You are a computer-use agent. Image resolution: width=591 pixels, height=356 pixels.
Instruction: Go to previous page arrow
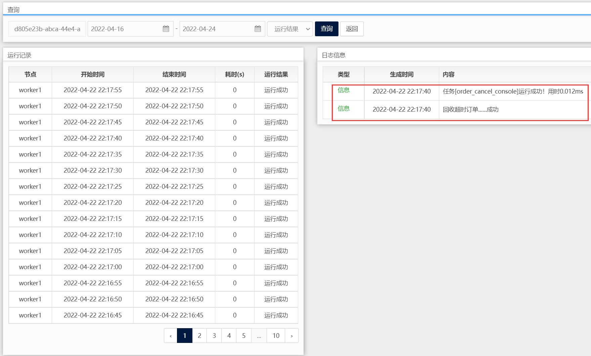pos(171,336)
